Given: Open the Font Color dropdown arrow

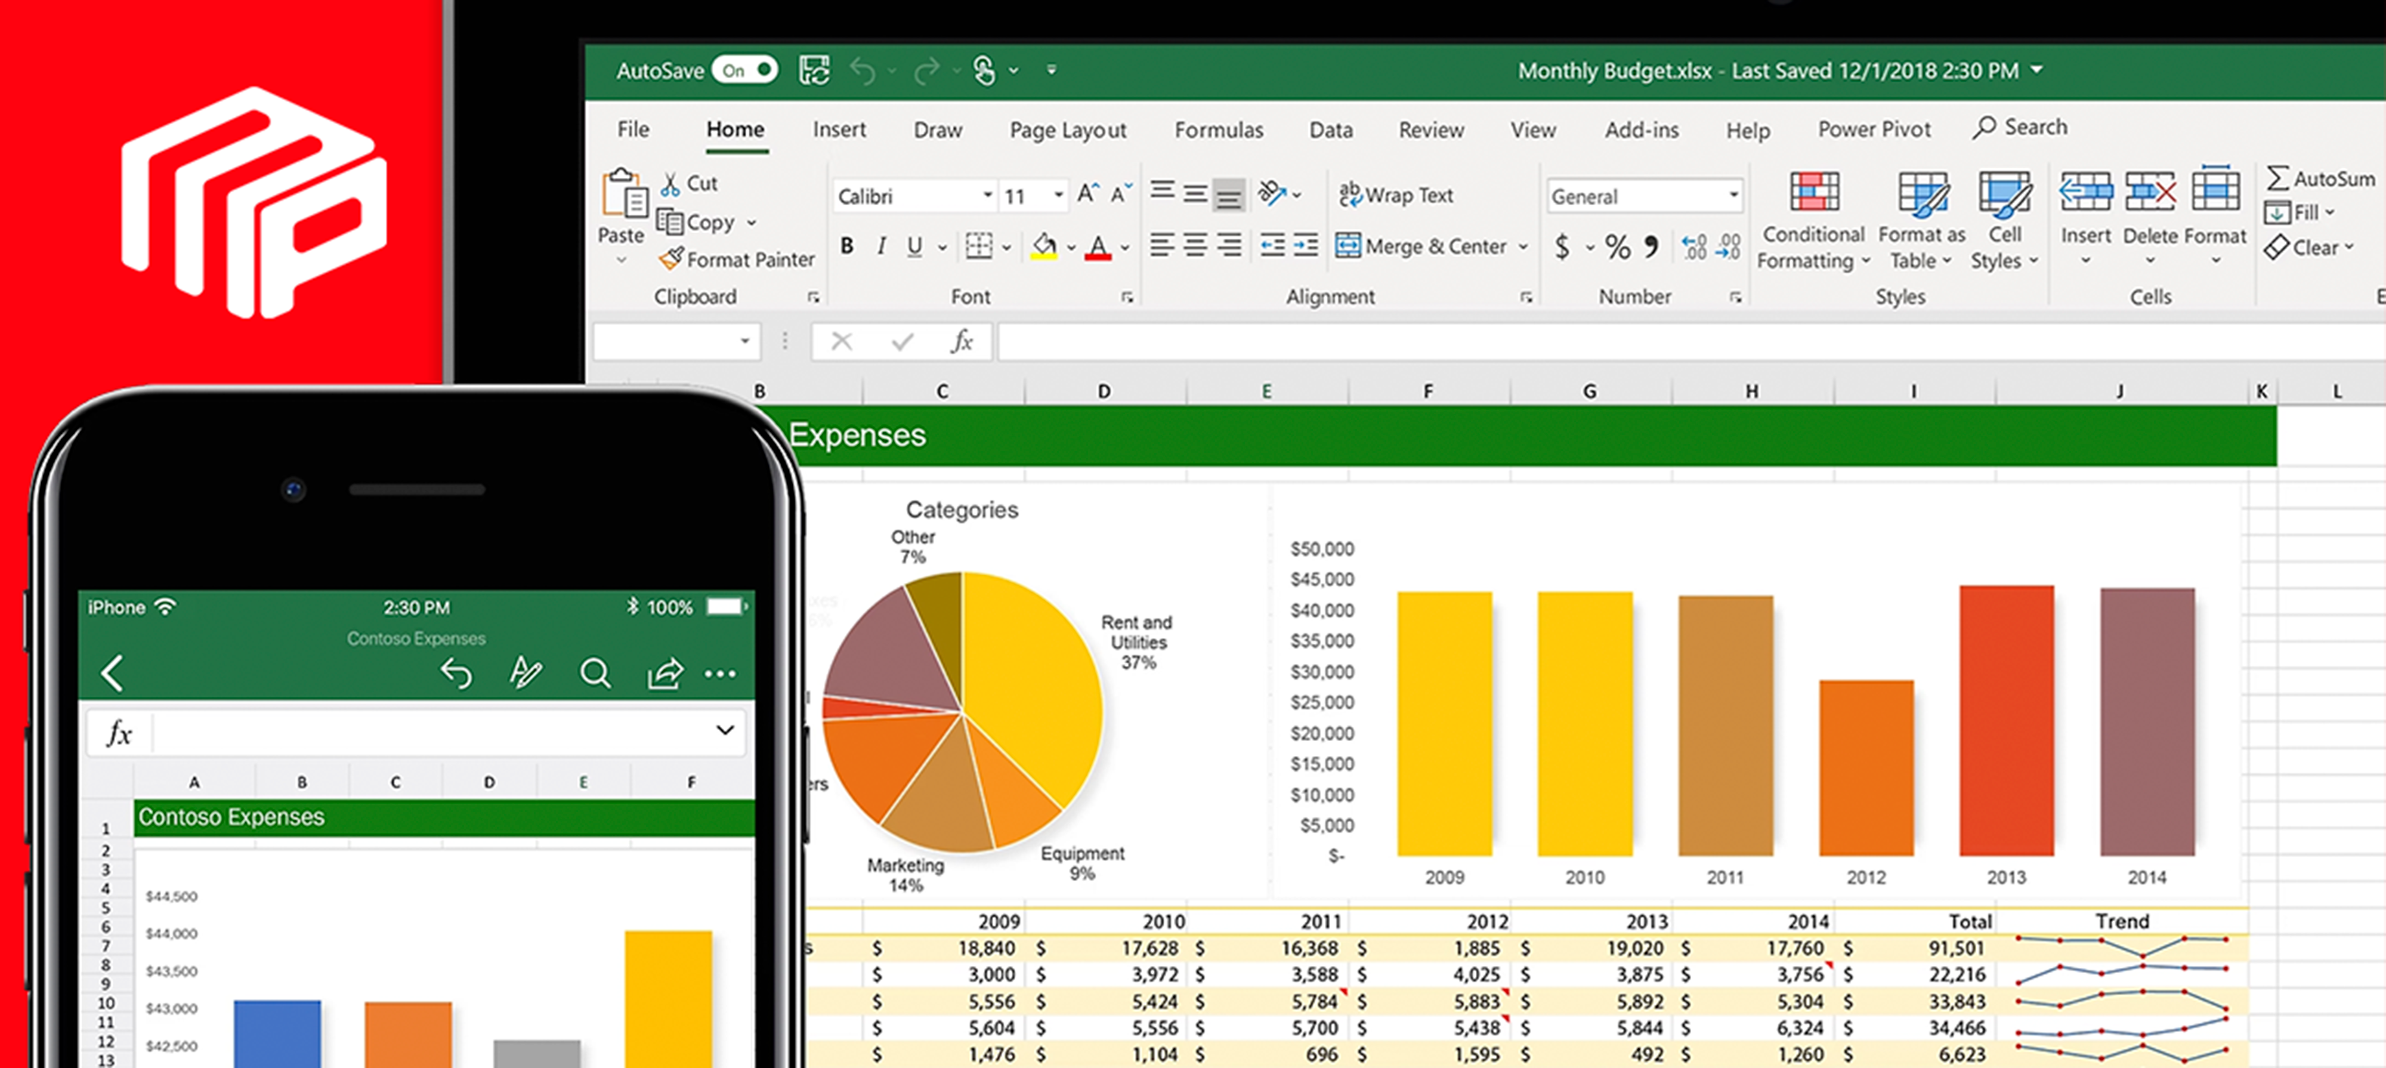Looking at the screenshot, I should click(x=1126, y=248).
